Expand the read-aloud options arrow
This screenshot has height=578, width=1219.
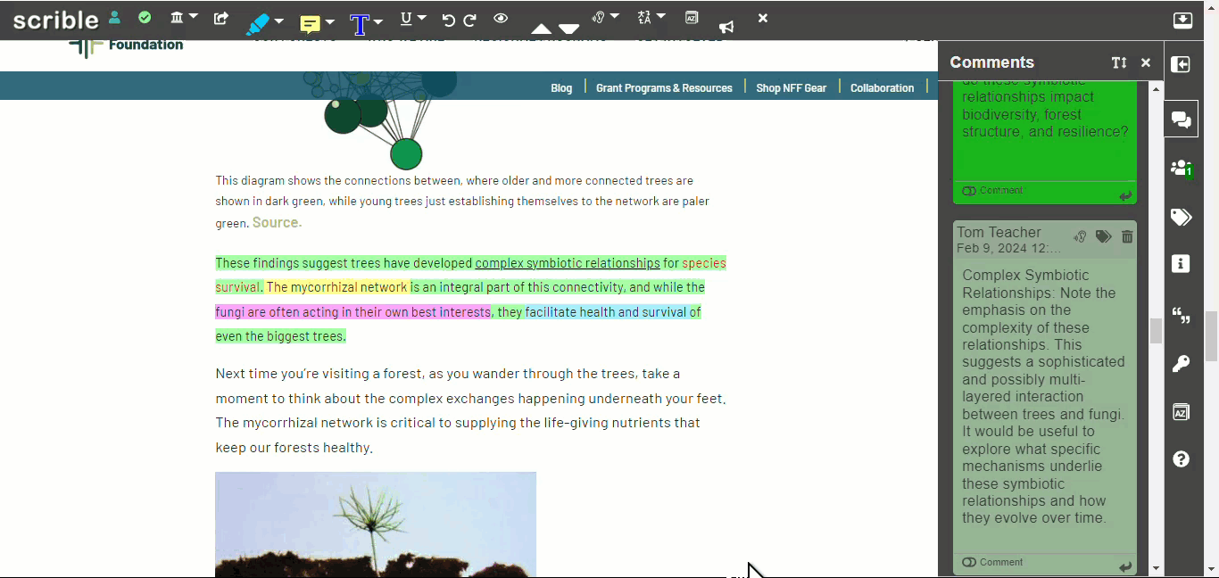click(614, 16)
